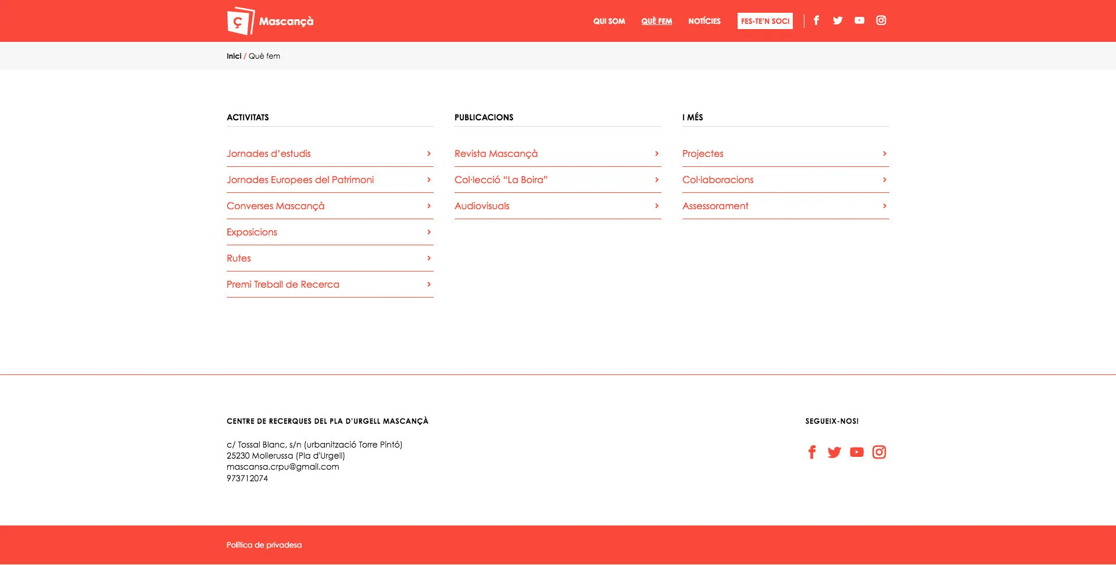Click mascansa.crpu@gmail.com email address
This screenshot has height=565, width=1116.
pyautogui.click(x=282, y=467)
